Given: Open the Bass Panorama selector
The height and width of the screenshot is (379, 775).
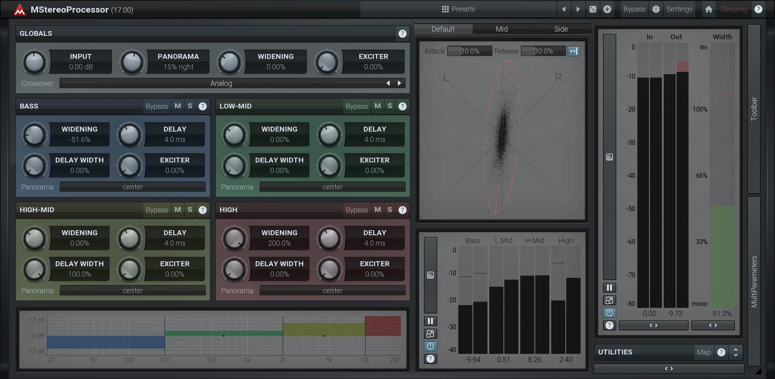Looking at the screenshot, I should 132,187.
